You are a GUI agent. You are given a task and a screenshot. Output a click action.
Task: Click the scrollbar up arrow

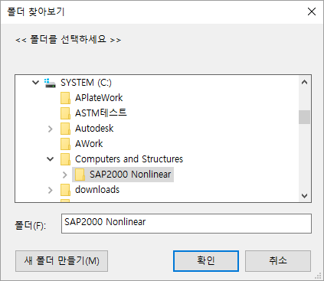[304, 83]
